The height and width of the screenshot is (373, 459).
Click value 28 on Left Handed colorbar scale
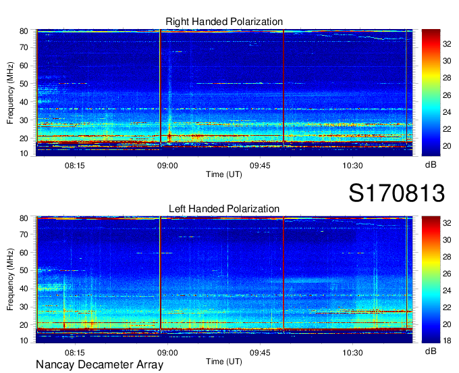447,257
